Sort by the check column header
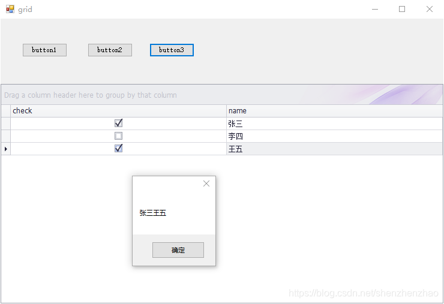Screen dimensions: 444x304 pyautogui.click(x=118, y=111)
